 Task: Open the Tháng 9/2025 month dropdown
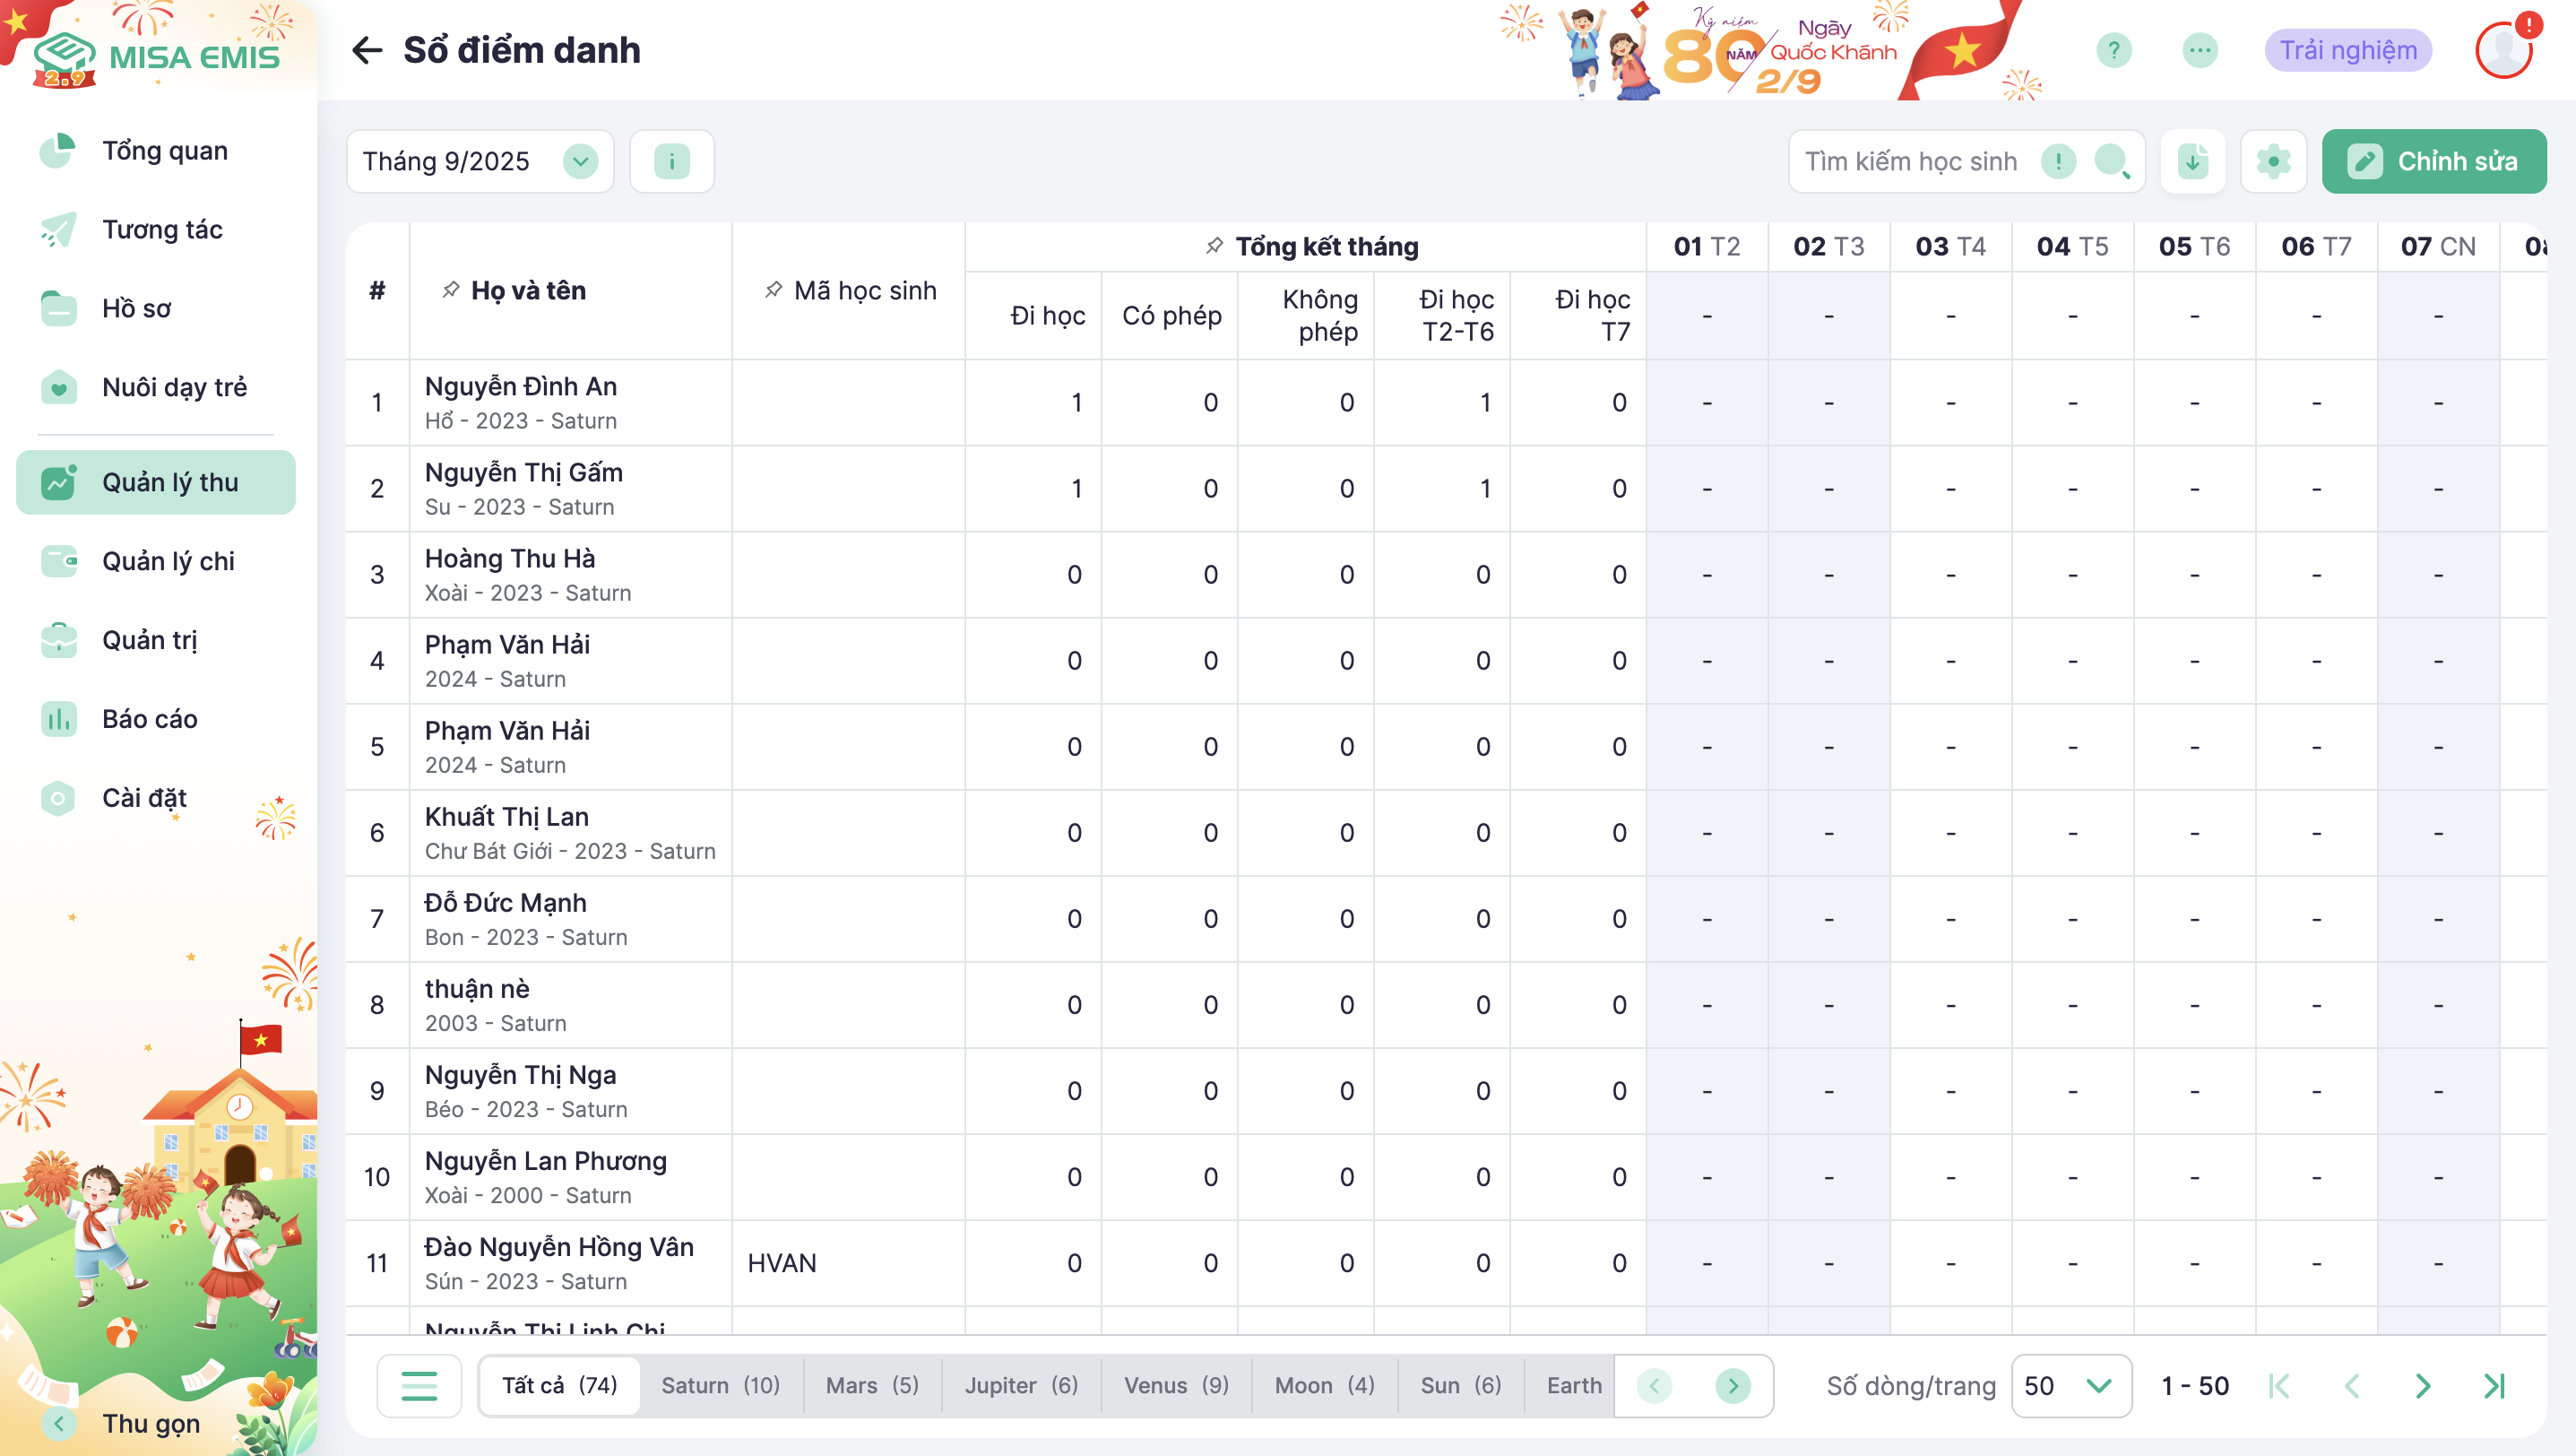point(580,161)
